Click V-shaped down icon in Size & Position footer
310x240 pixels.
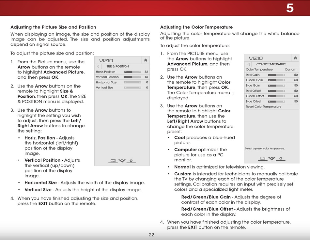pos(122,161)
